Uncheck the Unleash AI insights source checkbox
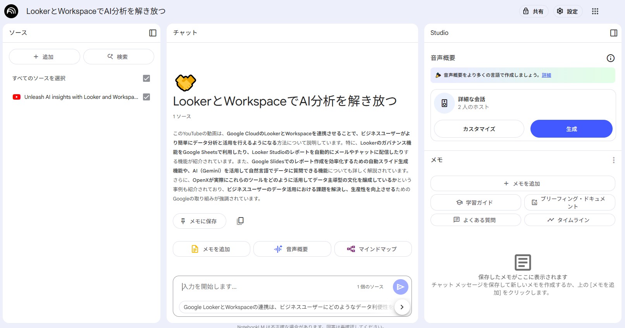 click(x=146, y=97)
